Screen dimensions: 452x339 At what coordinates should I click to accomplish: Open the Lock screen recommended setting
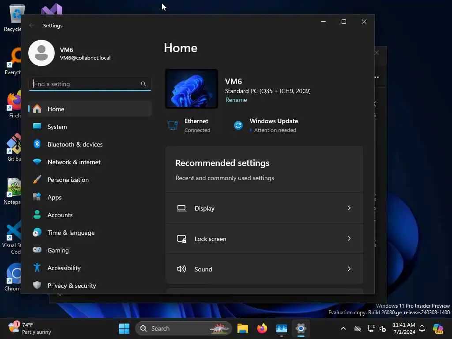pyautogui.click(x=264, y=239)
